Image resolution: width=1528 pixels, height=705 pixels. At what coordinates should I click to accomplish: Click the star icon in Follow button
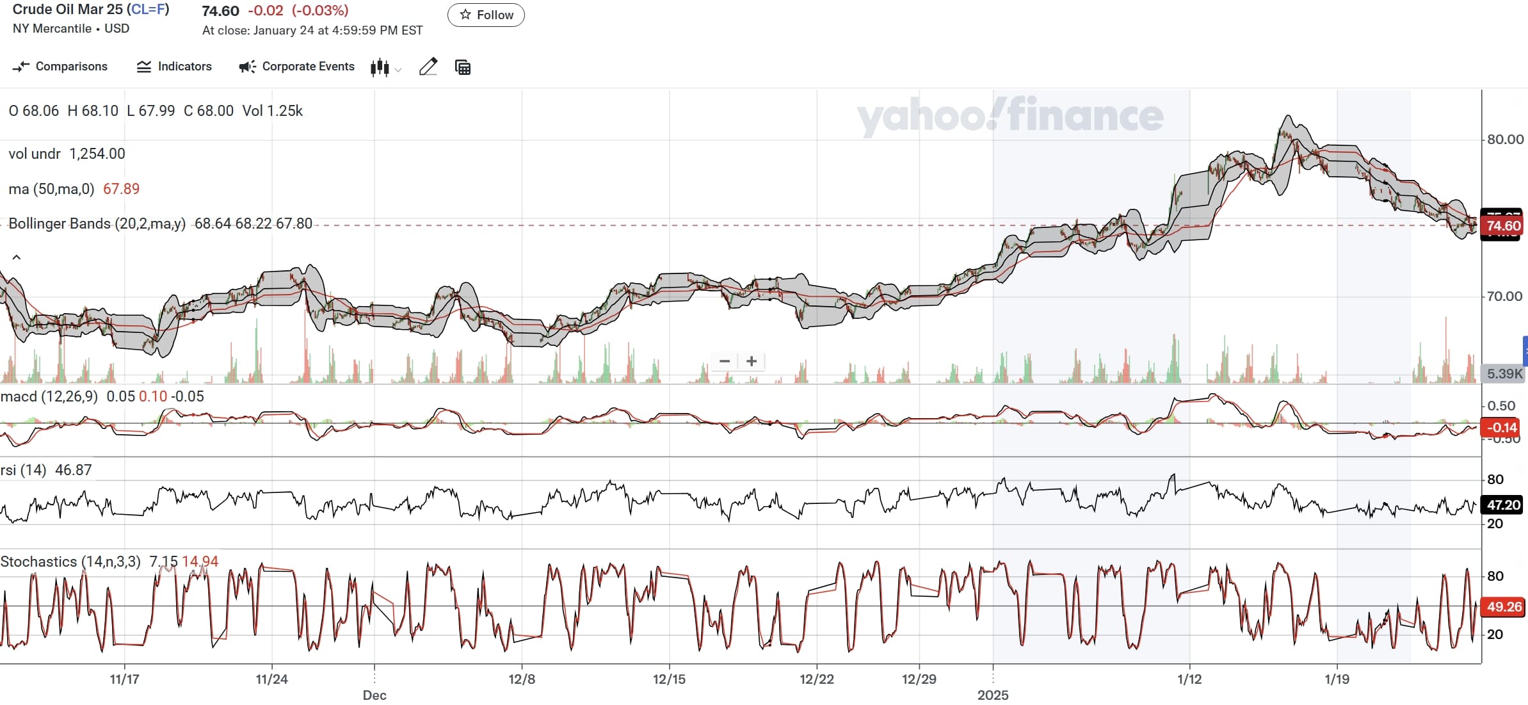coord(465,15)
